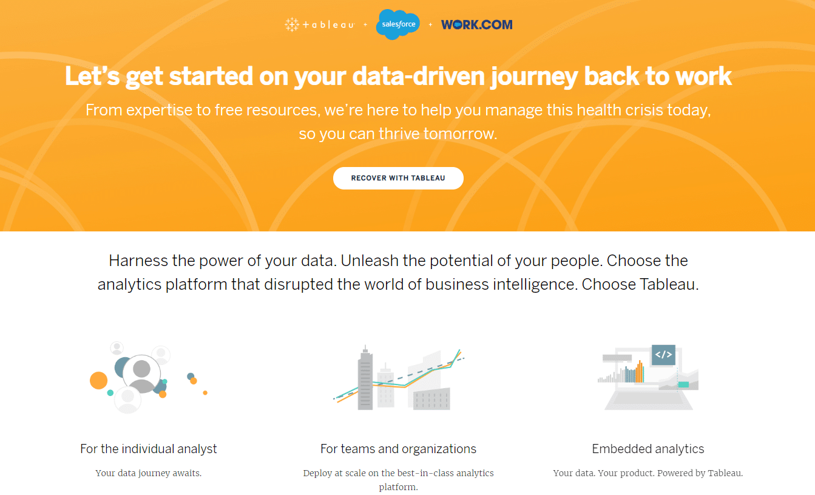The width and height of the screenshot is (815, 495).
Task: Click the WORK.COM logo
Action: pyautogui.click(x=476, y=24)
